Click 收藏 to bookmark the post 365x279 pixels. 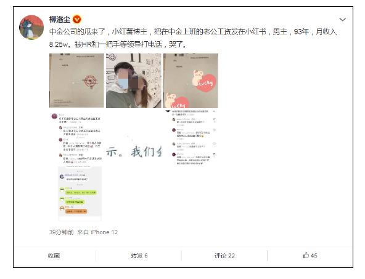pyautogui.click(x=54, y=256)
